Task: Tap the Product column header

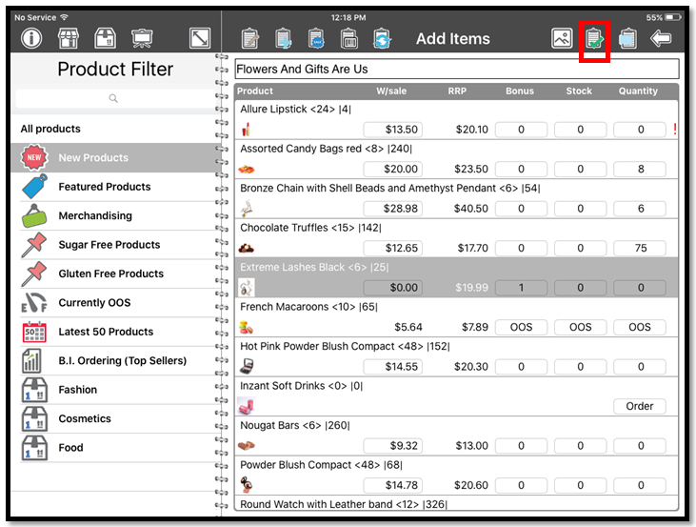Action: (x=255, y=91)
